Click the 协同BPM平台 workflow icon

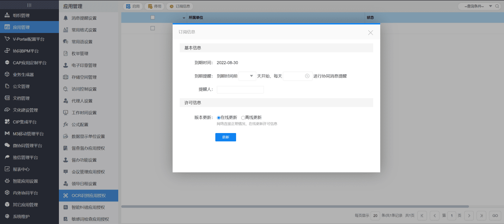(x=7, y=51)
